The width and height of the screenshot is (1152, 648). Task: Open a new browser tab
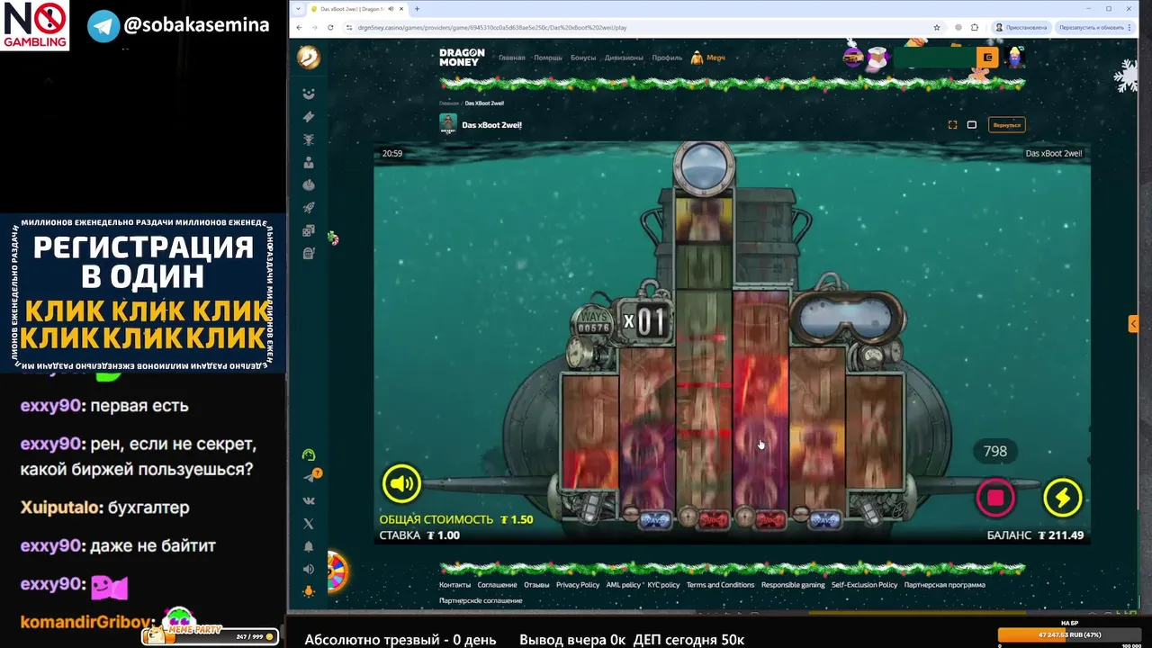click(x=417, y=9)
